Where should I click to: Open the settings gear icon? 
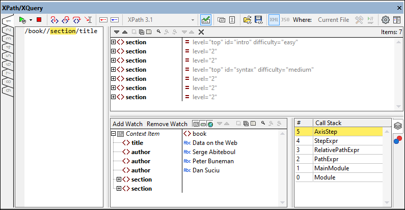tap(385, 20)
